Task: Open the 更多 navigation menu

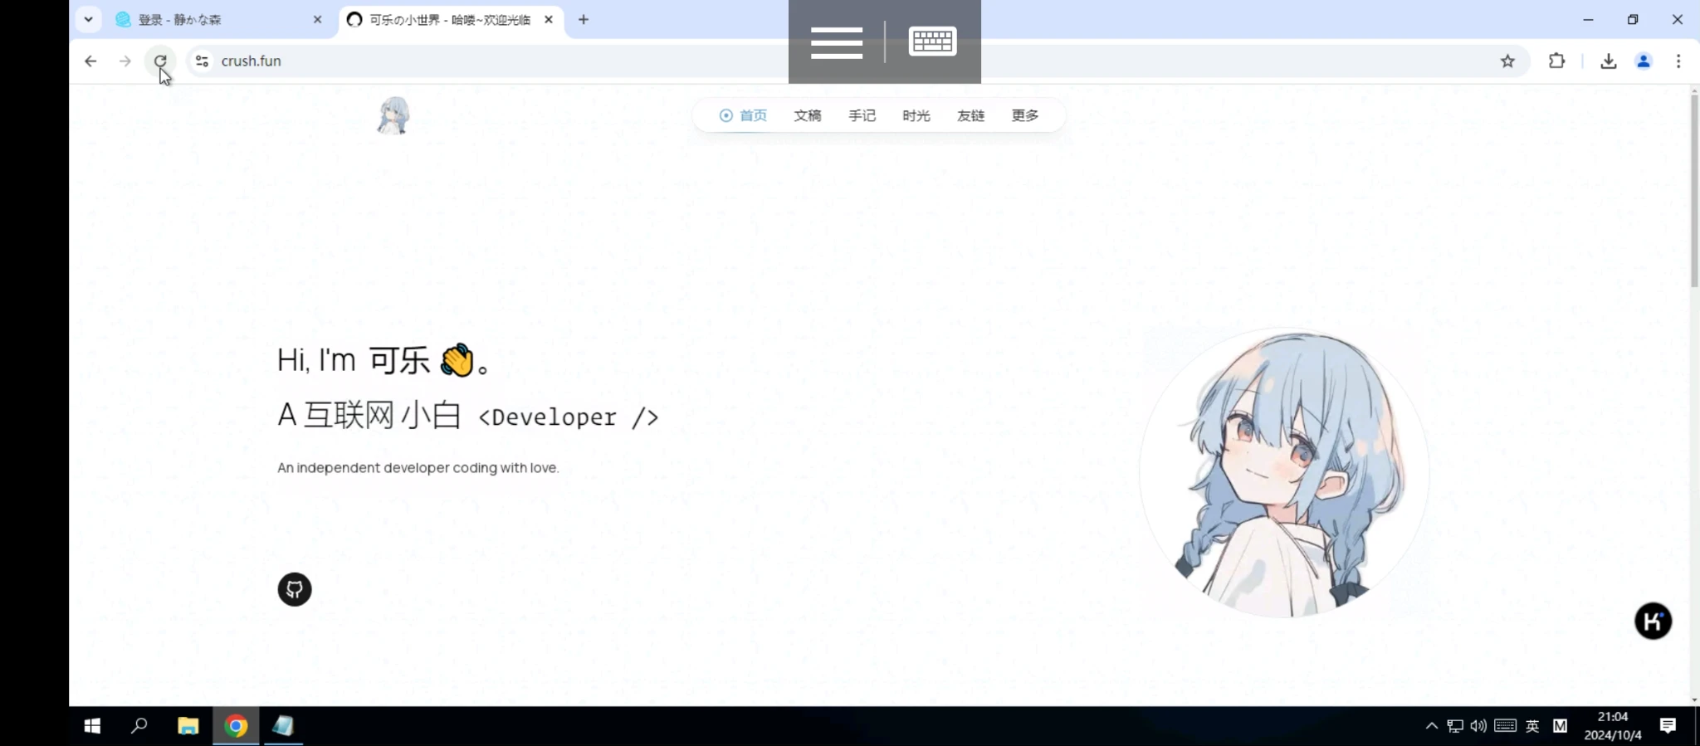Action: [1024, 115]
